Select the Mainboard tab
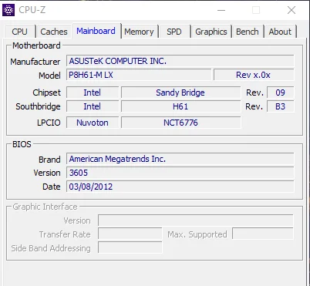Image resolution: width=310 pixels, height=286 pixels. tap(96, 31)
